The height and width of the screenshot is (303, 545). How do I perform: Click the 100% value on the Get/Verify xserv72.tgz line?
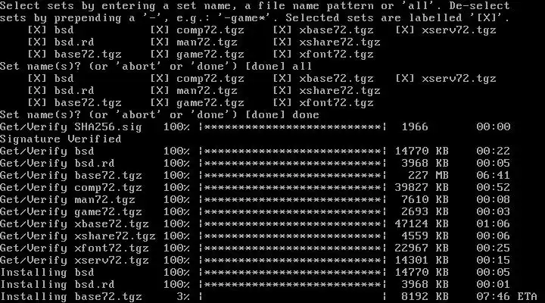click(176, 261)
